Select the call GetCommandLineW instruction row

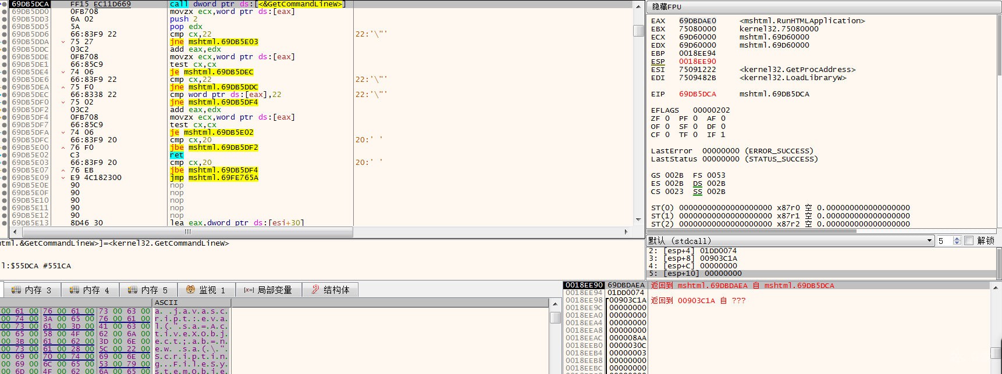pos(257,4)
